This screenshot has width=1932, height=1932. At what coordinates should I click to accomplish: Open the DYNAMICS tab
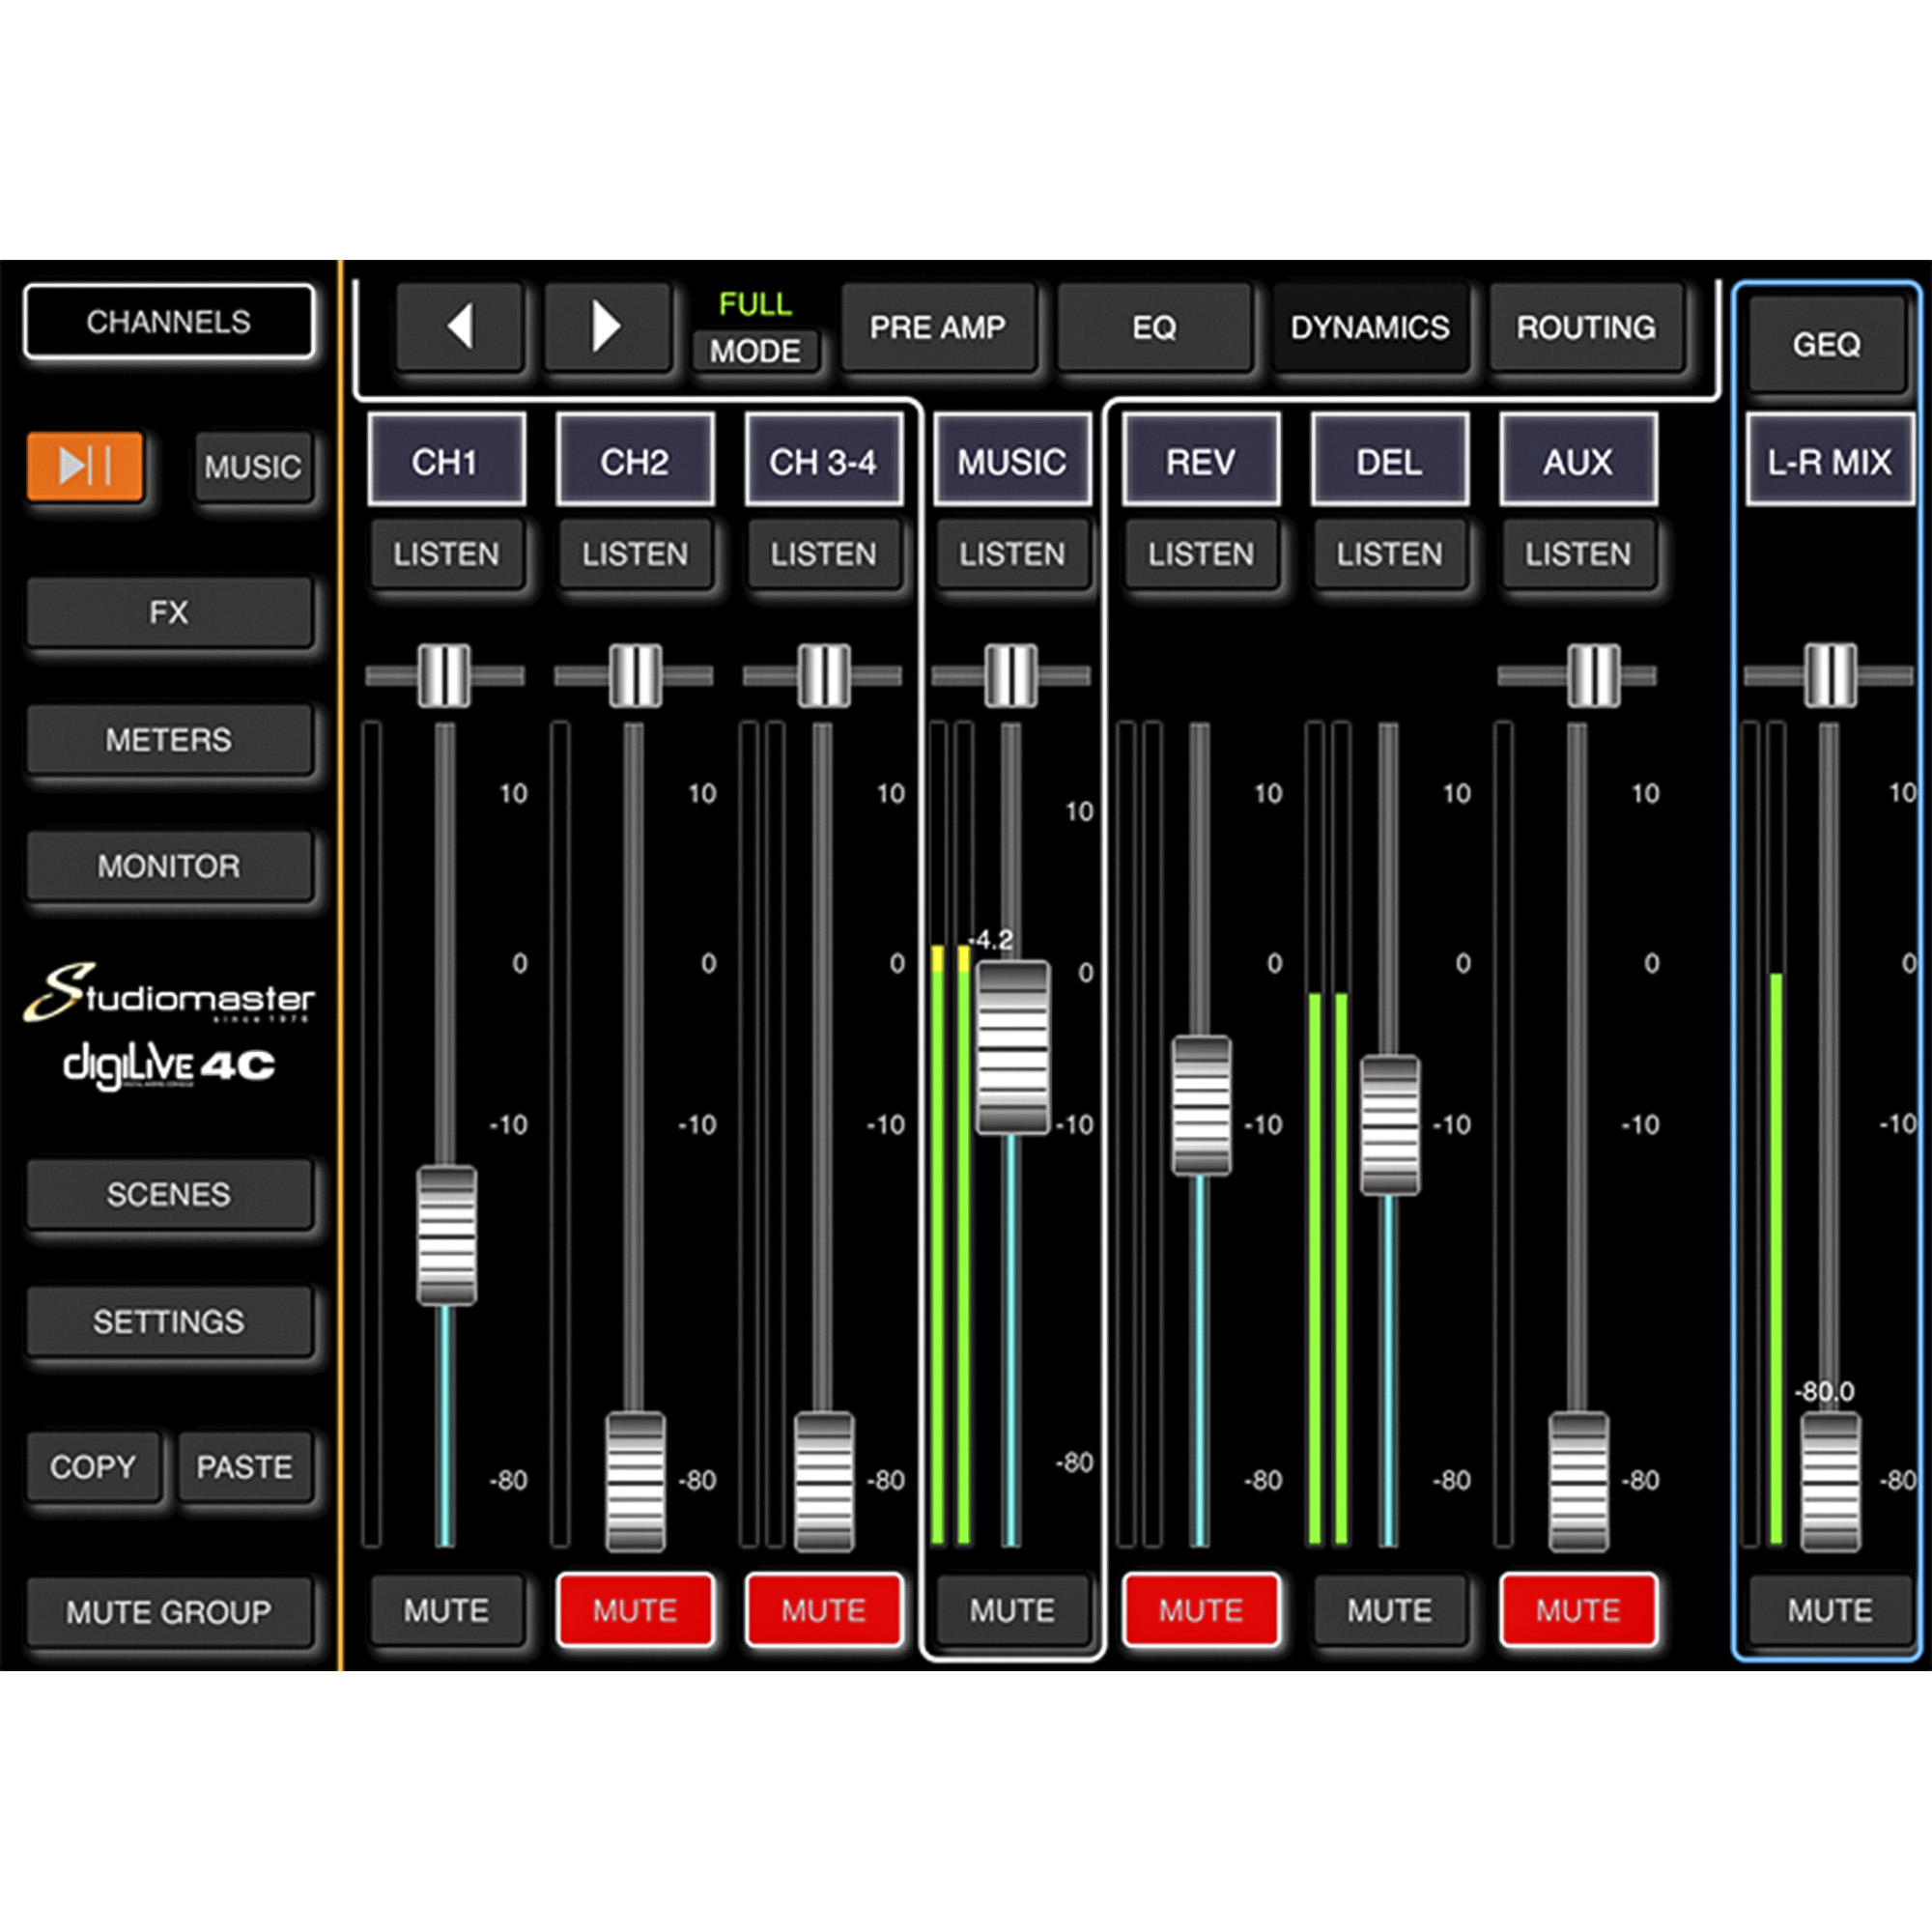tap(1370, 327)
